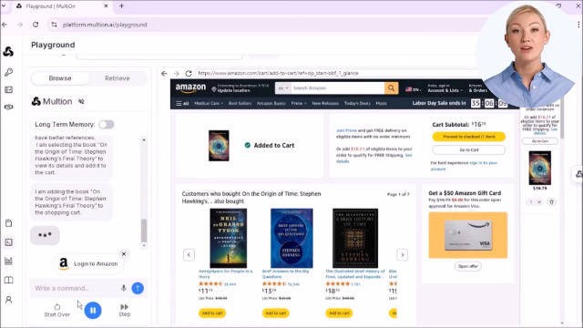Show previous carousel recommendations

point(189,255)
